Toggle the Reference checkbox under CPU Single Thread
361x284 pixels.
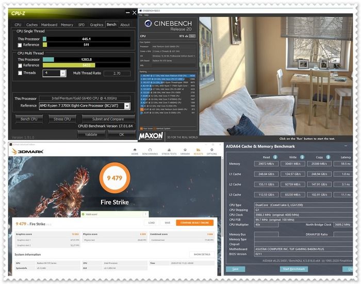tap(20, 45)
